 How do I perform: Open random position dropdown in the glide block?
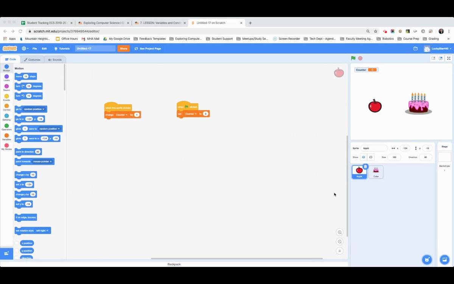49,129
